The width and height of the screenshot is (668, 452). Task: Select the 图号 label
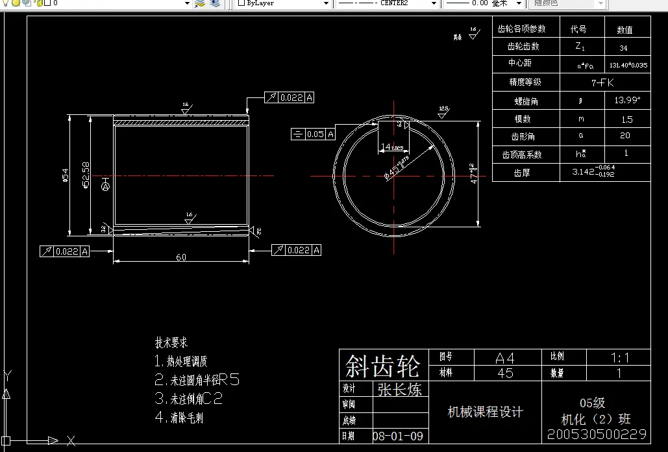click(446, 357)
